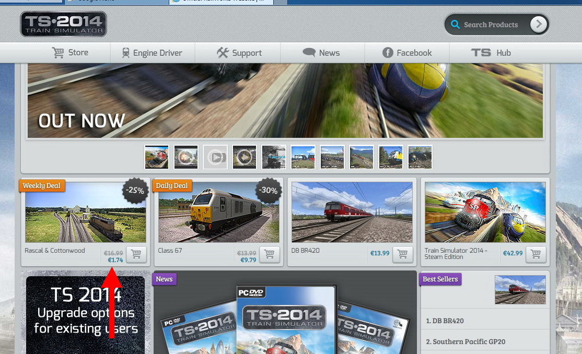Select the eighth carousel thumbnail with mountains
Screen dimensions: 582x354
point(362,157)
